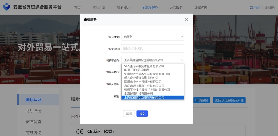Screen dimensions: 278x136
Task: Select 国际认证 in sidebar
Action: pyautogui.click(x=38, y=99)
